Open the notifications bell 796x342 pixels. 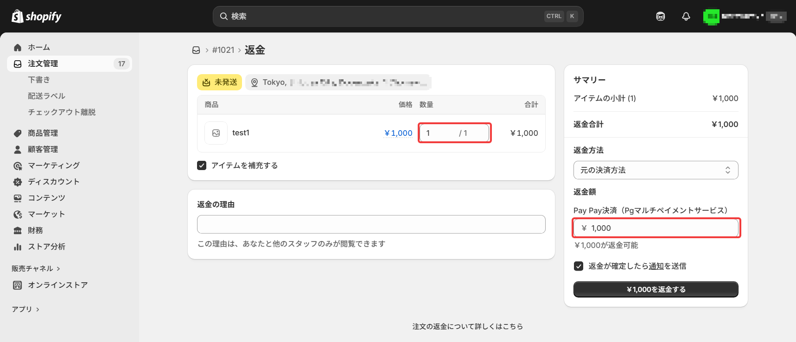686,16
